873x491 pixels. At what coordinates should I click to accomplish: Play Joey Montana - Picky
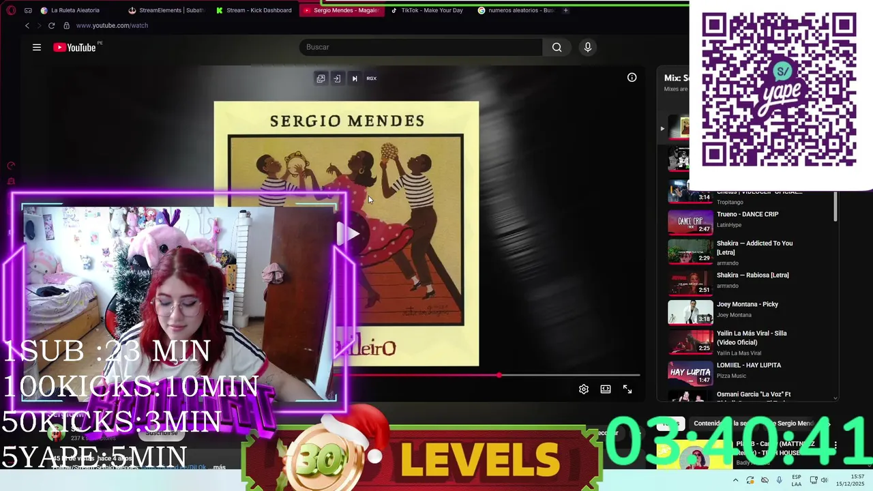(747, 304)
